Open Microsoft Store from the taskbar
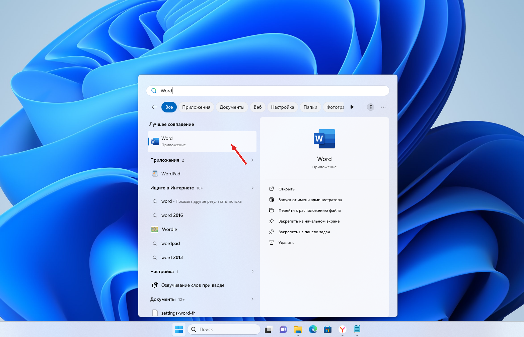 click(328, 329)
